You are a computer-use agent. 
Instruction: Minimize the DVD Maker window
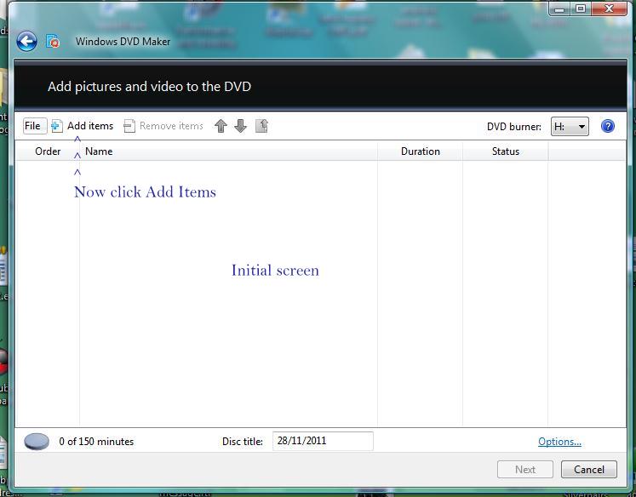559,9
